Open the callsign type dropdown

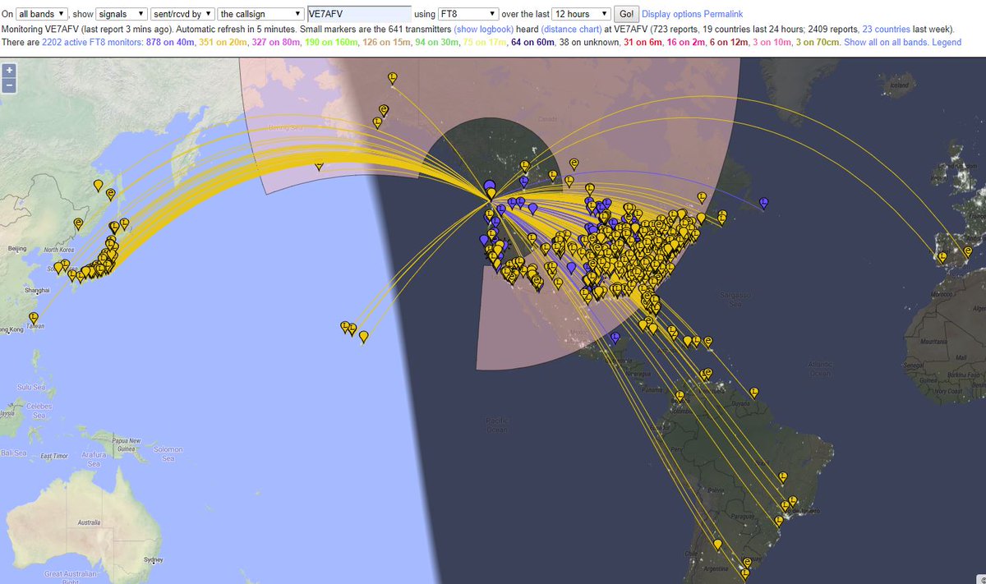[x=260, y=15]
